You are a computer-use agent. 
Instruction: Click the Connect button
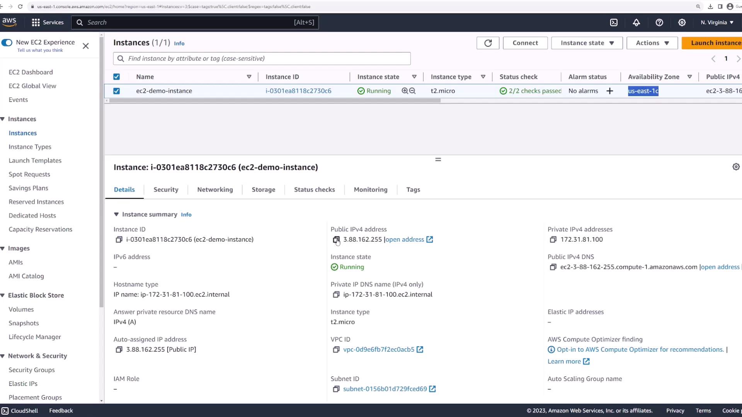(525, 43)
